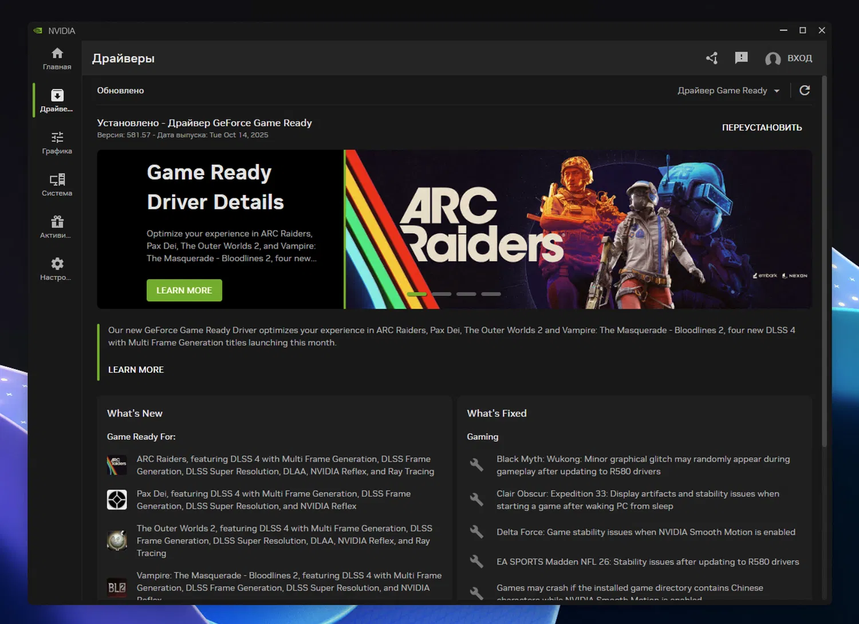Click the Game Ready For: label
Image resolution: width=859 pixels, height=624 pixels.
[x=141, y=437]
